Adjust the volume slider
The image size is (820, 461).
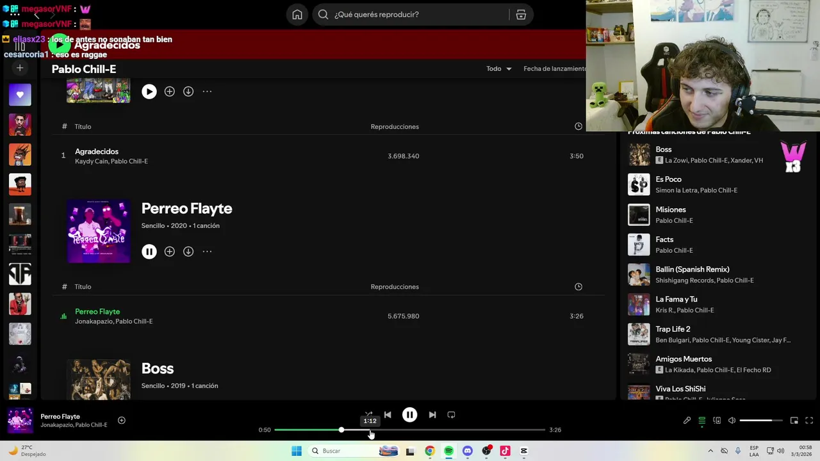pyautogui.click(x=761, y=421)
